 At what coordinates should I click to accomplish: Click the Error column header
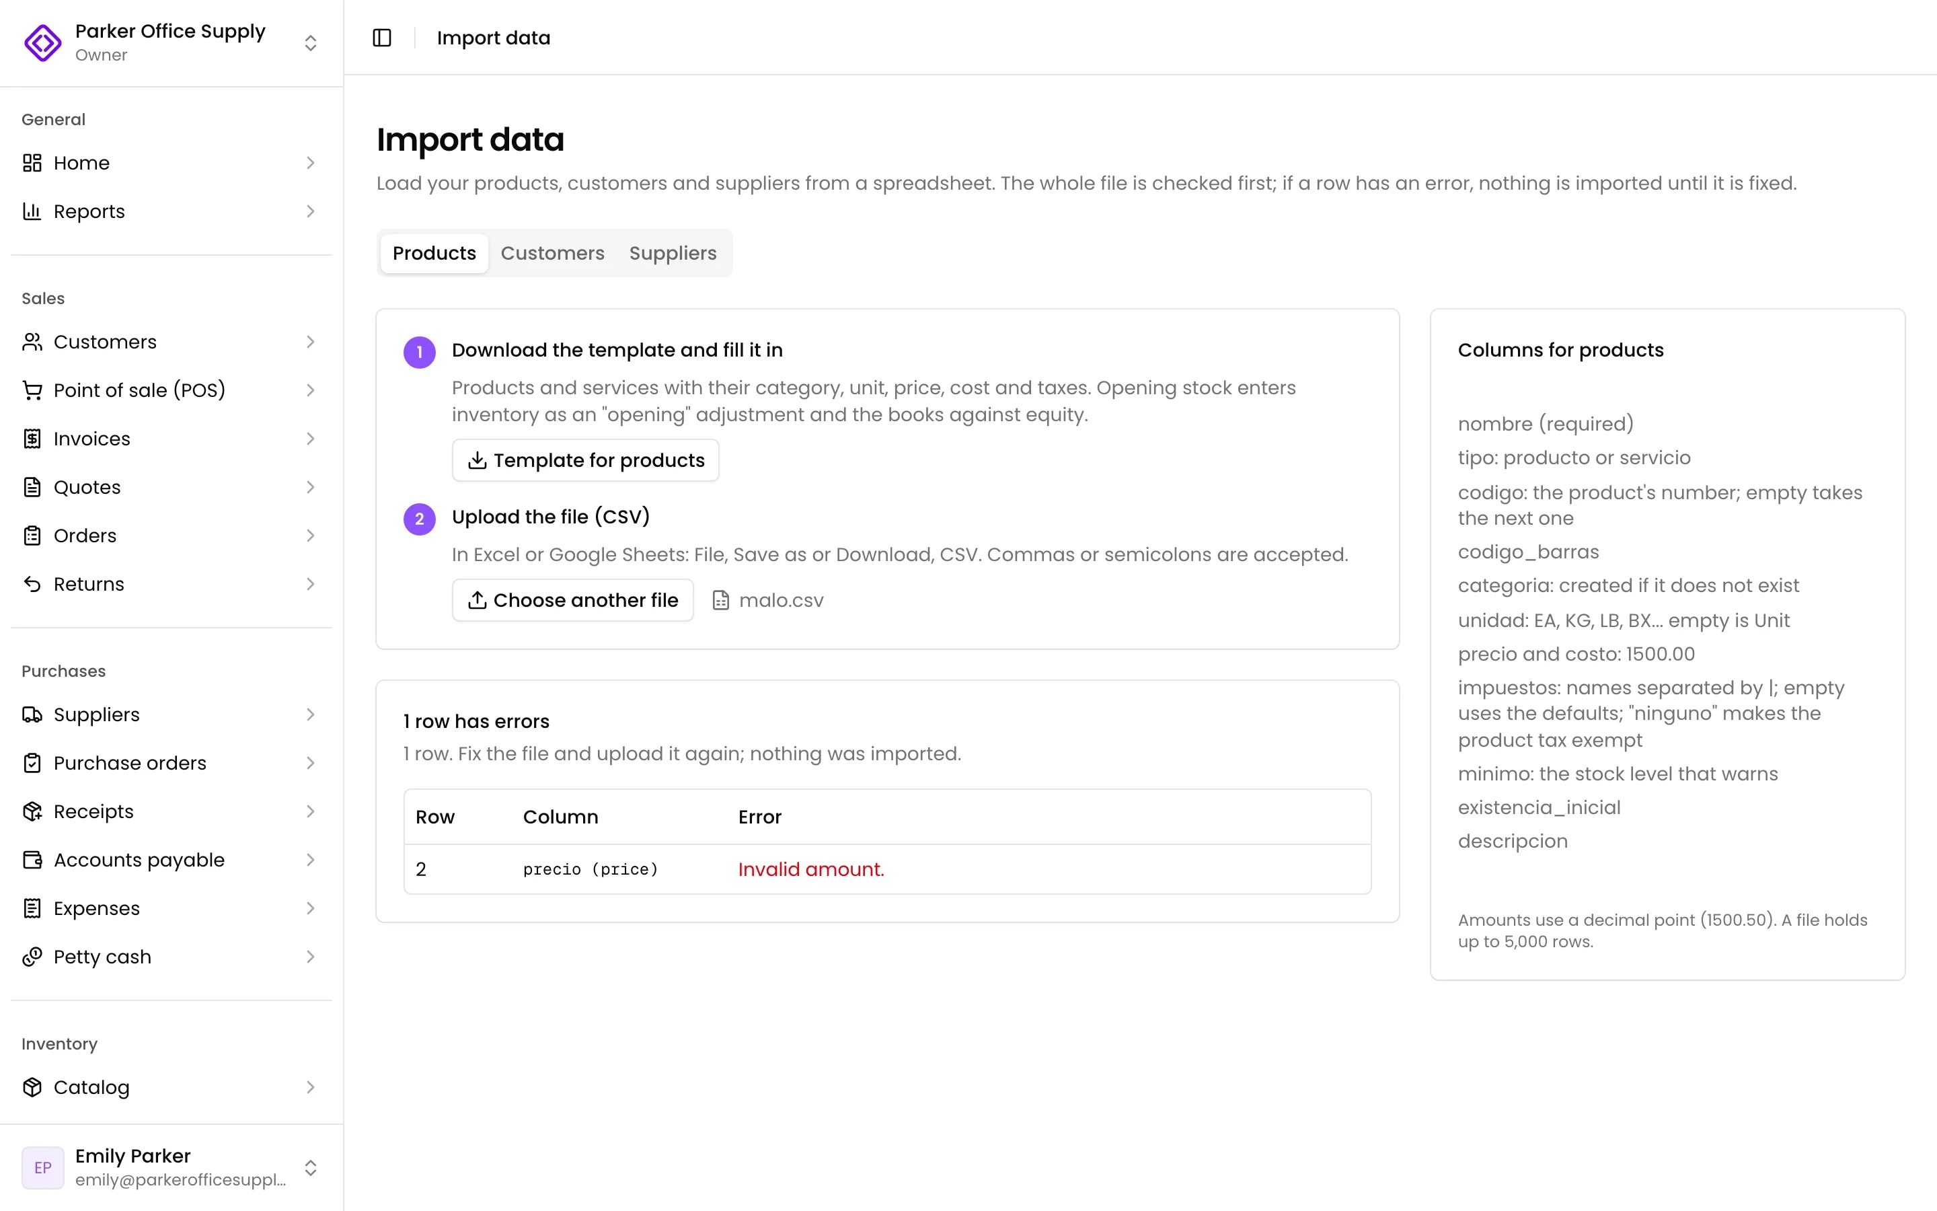[759, 817]
